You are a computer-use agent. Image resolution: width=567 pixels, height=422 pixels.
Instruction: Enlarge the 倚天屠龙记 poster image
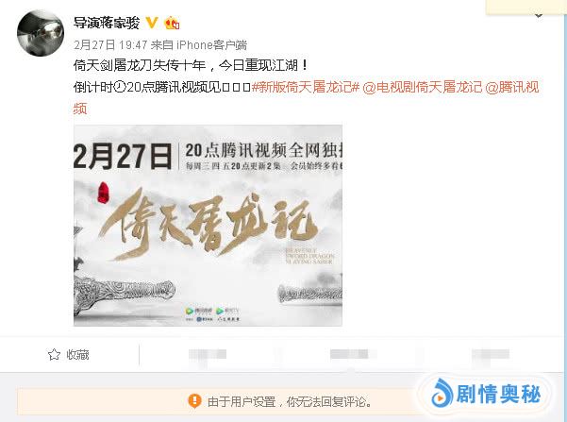208,225
